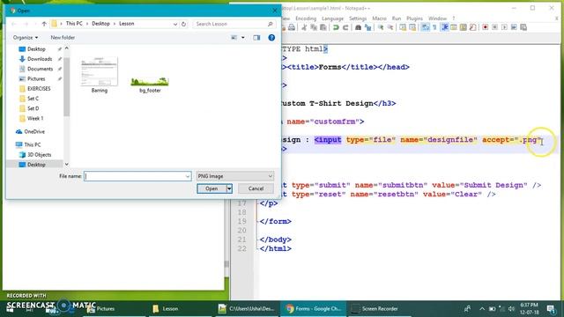The width and height of the screenshot is (564, 317).
Task: Toggle the indent guide toolbar icon
Action: 444,27
